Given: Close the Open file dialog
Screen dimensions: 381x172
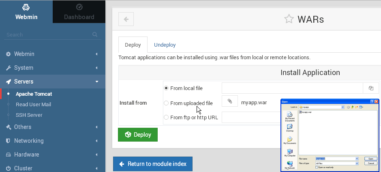Looking at the screenshot, I should point(377,102).
